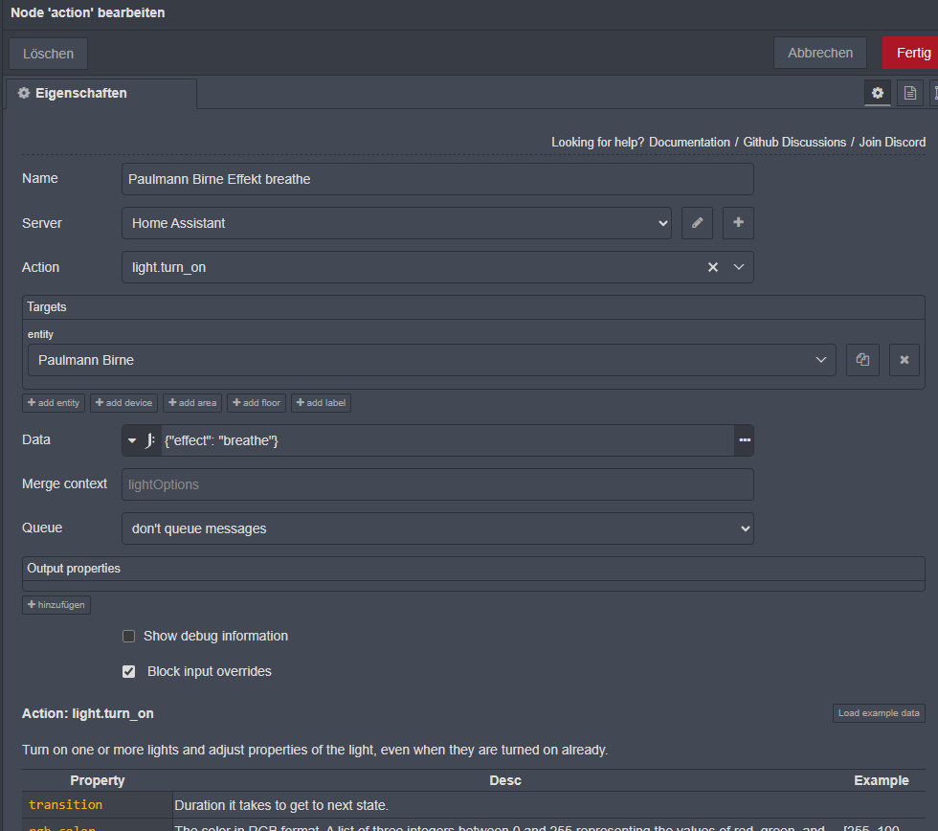
Task: Open the Github Discussions link
Action: click(x=795, y=142)
